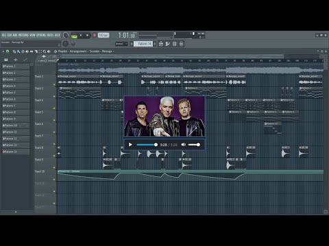Open the piano roll icon in the toolbar
Image resolution: width=329 pixels, height=246 pixels.
coord(168,44)
